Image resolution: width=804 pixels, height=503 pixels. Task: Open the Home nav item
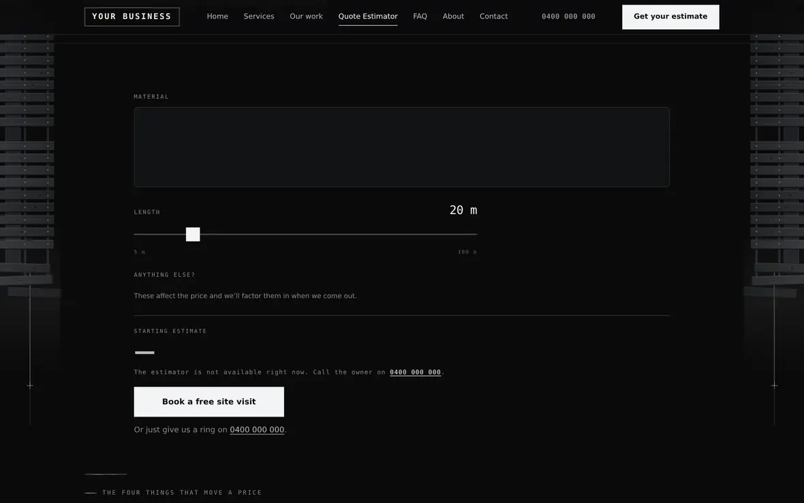[217, 16]
